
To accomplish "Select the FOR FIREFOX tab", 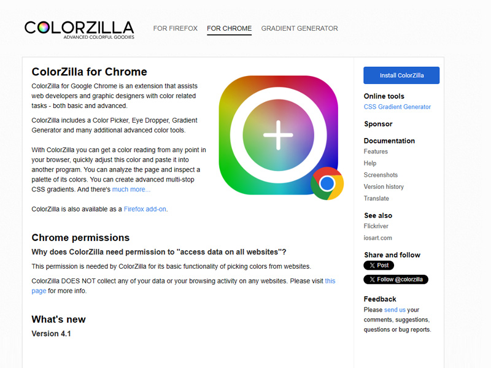I will tap(176, 28).
